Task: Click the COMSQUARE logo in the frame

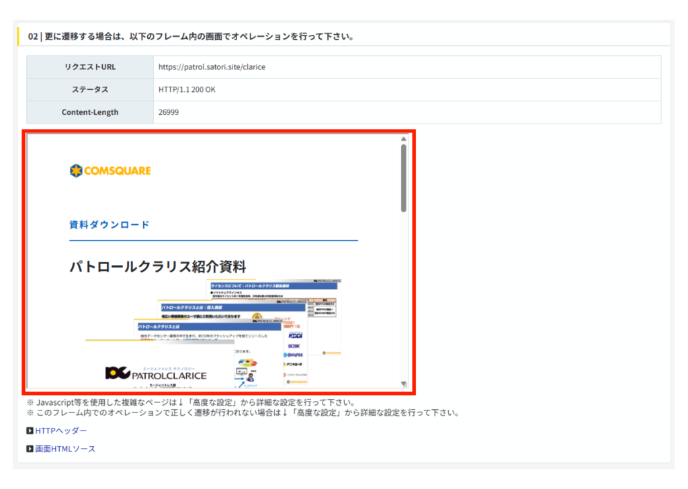Action: click(110, 171)
